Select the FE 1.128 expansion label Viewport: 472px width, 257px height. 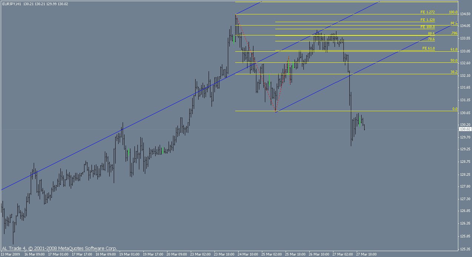point(428,20)
